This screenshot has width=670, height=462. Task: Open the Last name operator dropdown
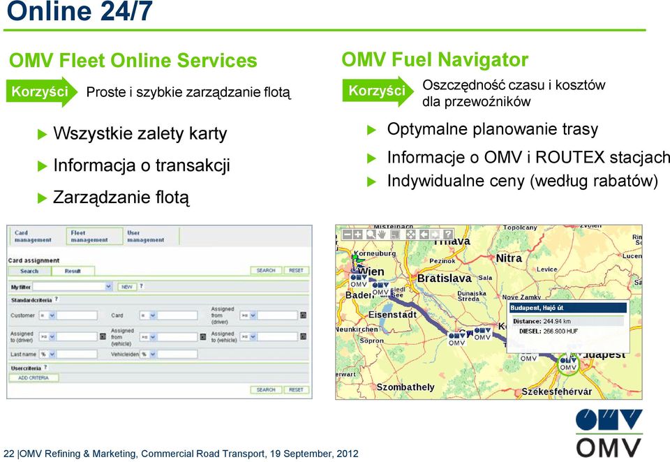click(x=47, y=354)
